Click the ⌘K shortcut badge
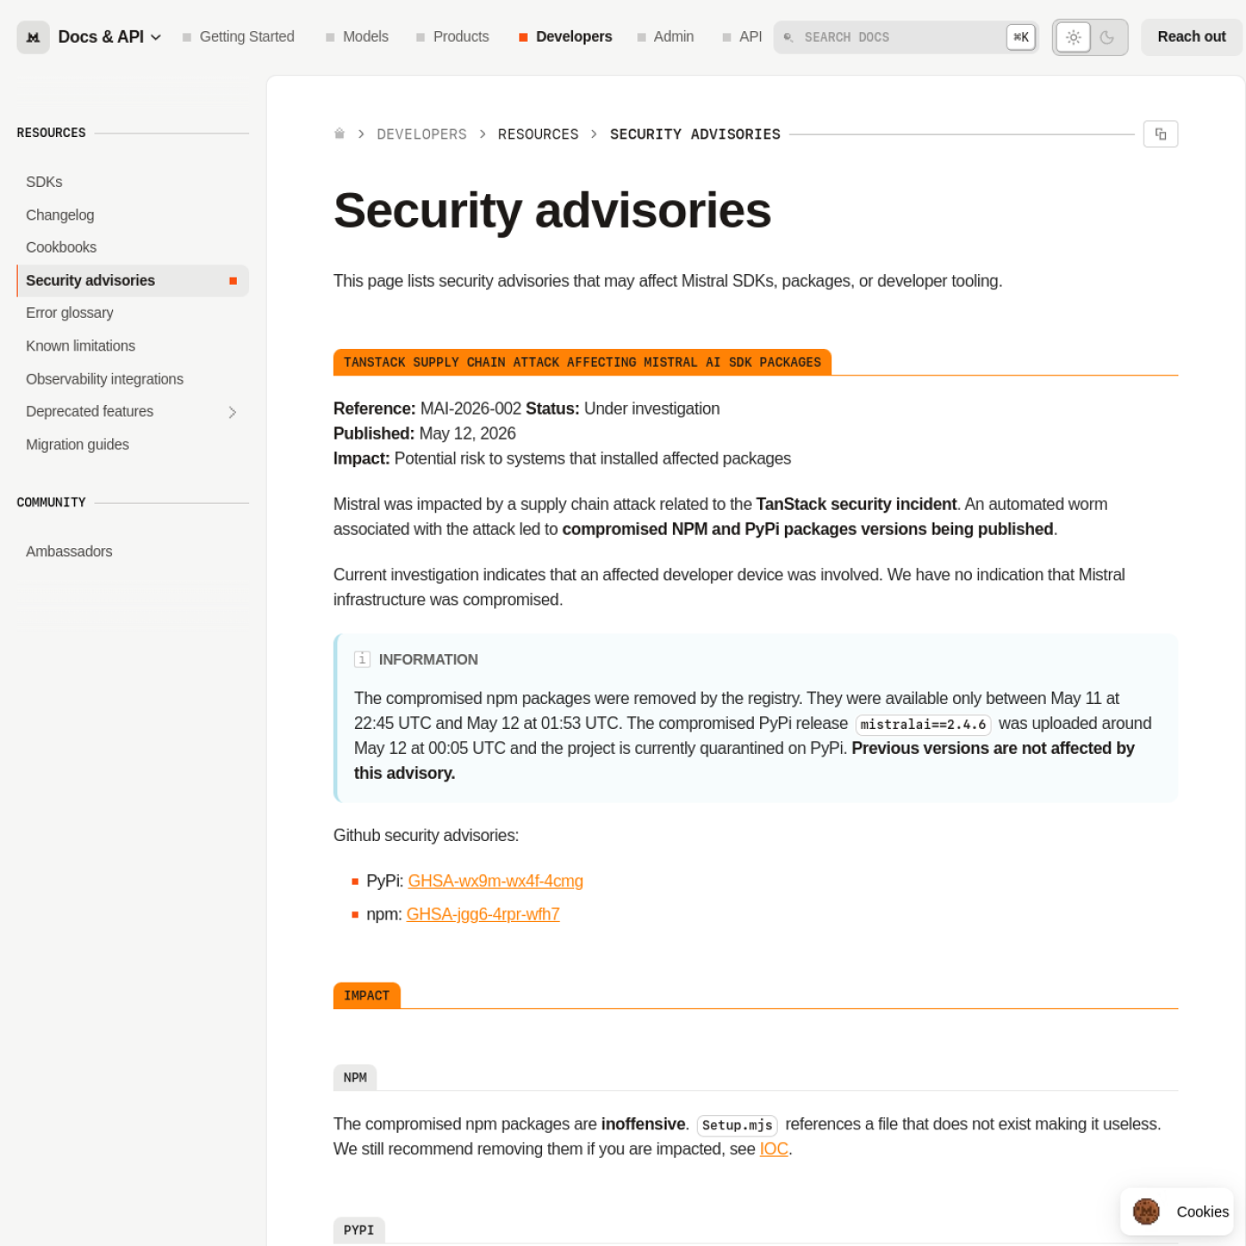The height and width of the screenshot is (1246, 1246). point(1021,37)
